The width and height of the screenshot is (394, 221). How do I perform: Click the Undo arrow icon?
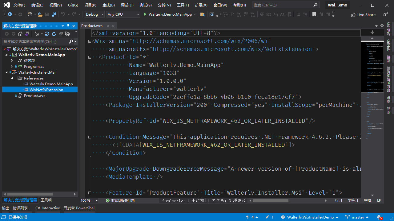(63, 14)
